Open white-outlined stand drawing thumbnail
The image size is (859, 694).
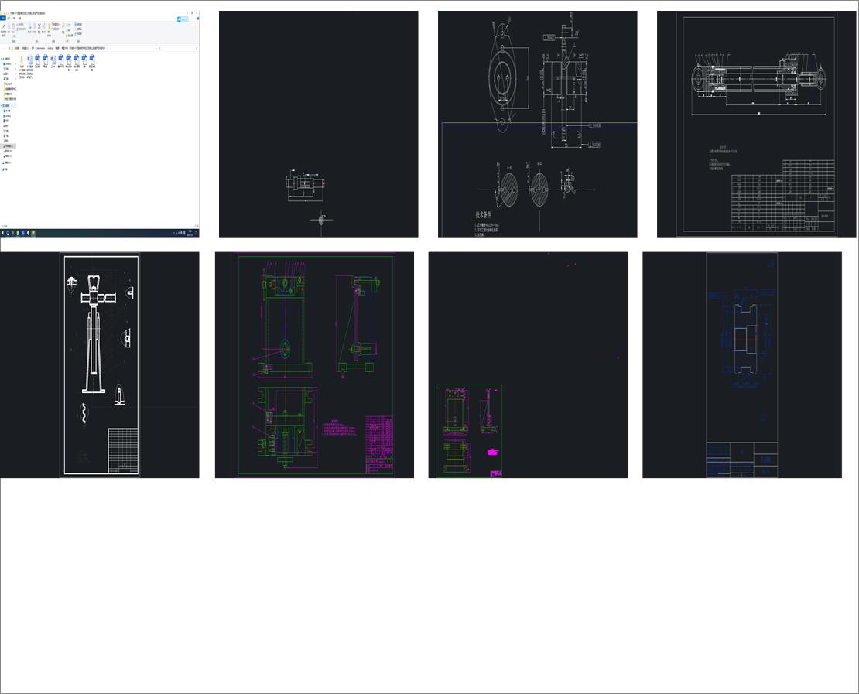tap(100, 365)
